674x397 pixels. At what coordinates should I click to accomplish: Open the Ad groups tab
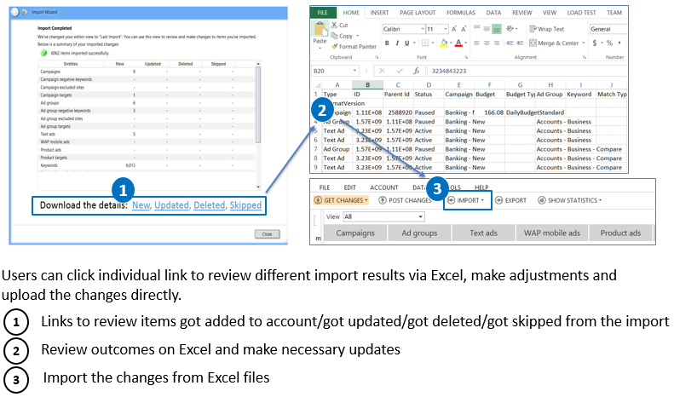[419, 233]
